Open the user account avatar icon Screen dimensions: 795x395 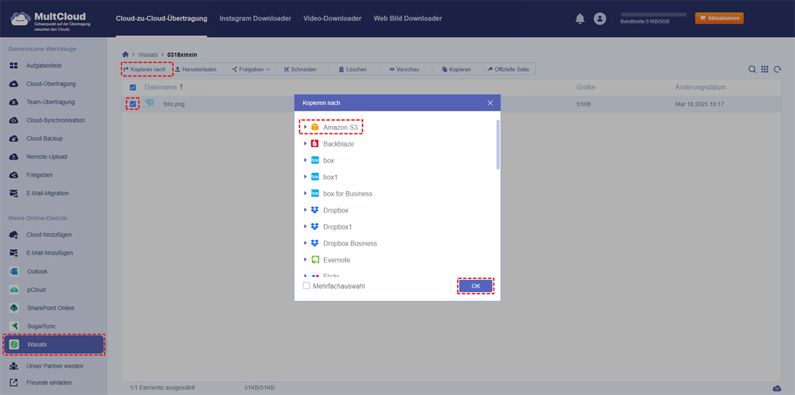[600, 19]
